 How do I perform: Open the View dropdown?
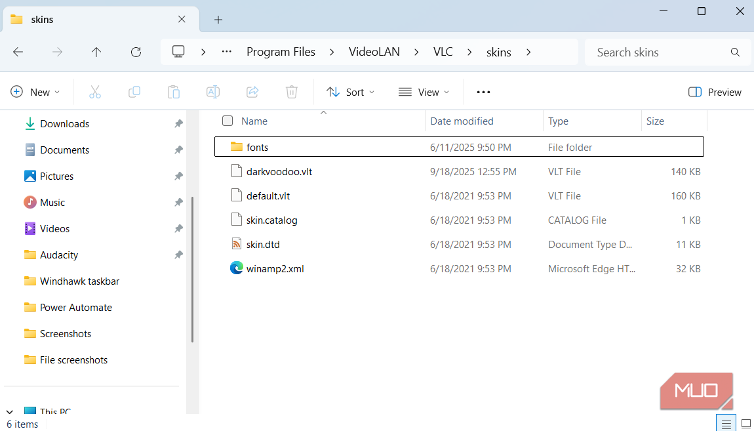tap(424, 92)
